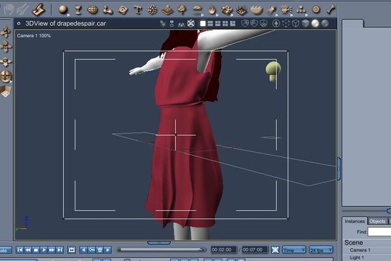Select the working box plane tool

coord(6,91)
